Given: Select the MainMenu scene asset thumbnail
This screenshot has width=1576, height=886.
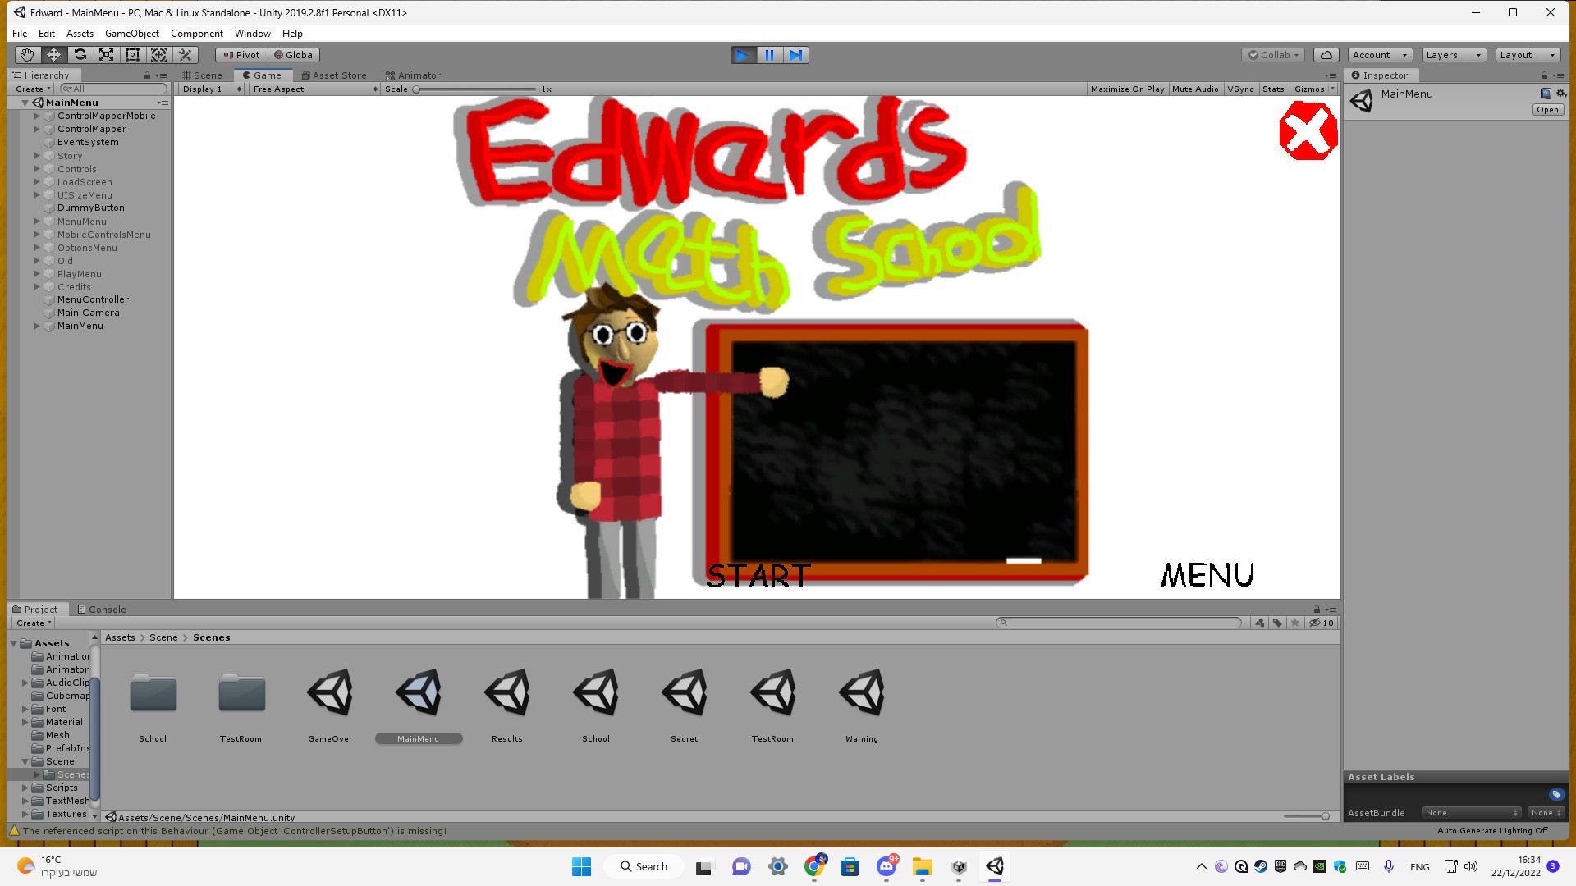Looking at the screenshot, I should tap(419, 692).
